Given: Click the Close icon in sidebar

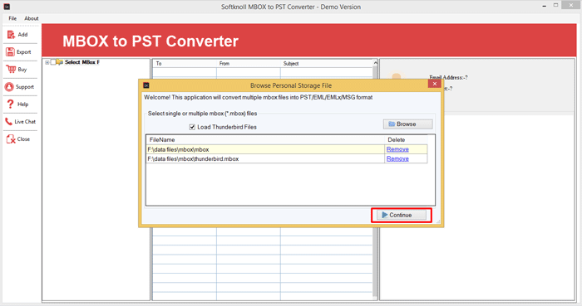Looking at the screenshot, I should [11, 139].
